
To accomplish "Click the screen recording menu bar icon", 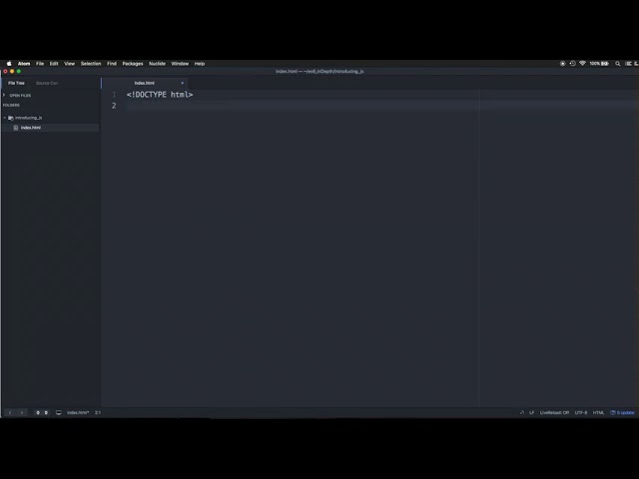I will click(x=562, y=64).
